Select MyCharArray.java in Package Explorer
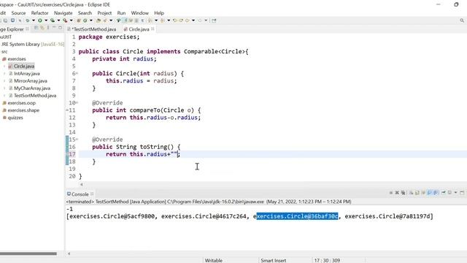The width and height of the screenshot is (467, 263). pos(32,88)
